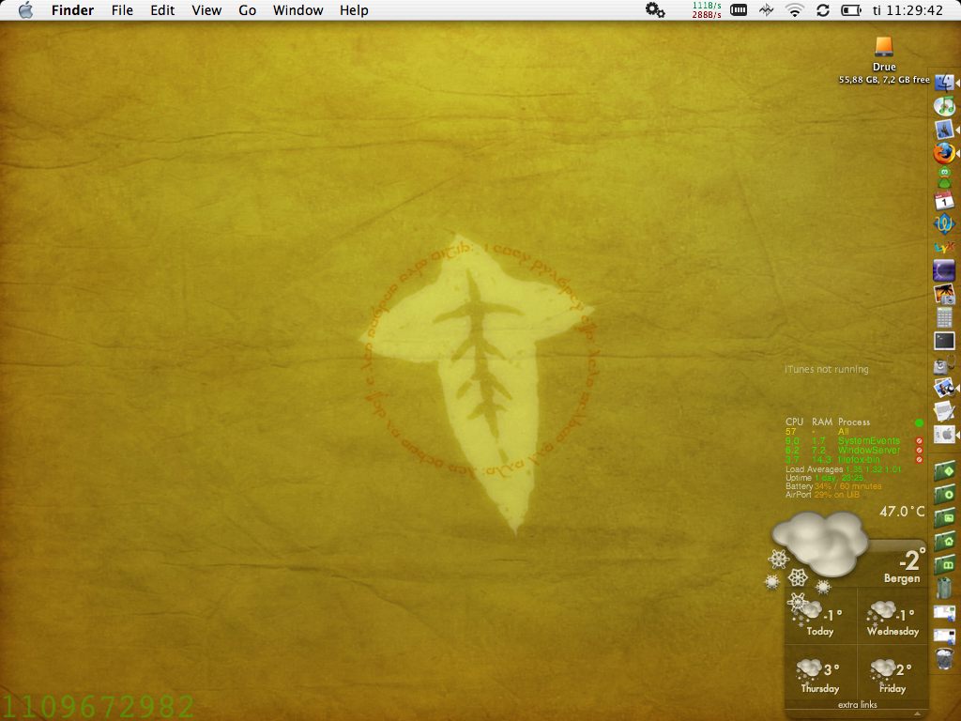
Task: Click the Wednesday forecast cell
Action: pos(892,618)
